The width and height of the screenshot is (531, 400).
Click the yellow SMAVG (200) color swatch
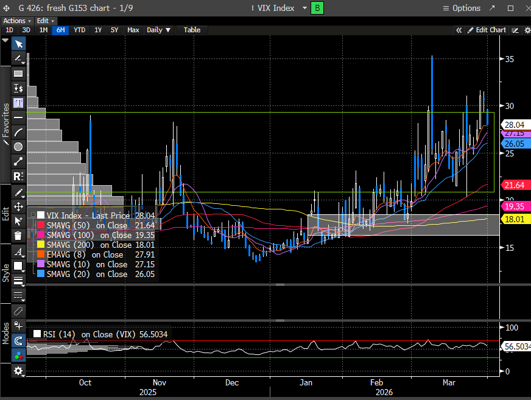pos(41,245)
